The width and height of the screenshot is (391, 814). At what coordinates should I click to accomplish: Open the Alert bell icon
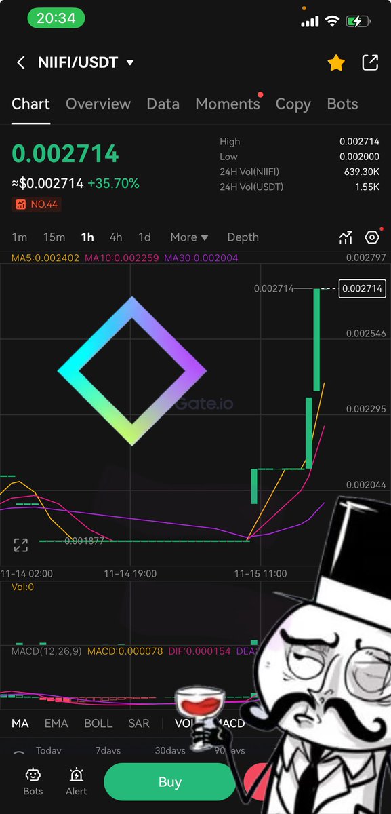click(x=77, y=781)
